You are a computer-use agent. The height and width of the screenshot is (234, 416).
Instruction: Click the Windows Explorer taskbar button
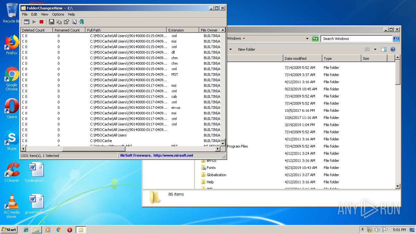[37, 230]
